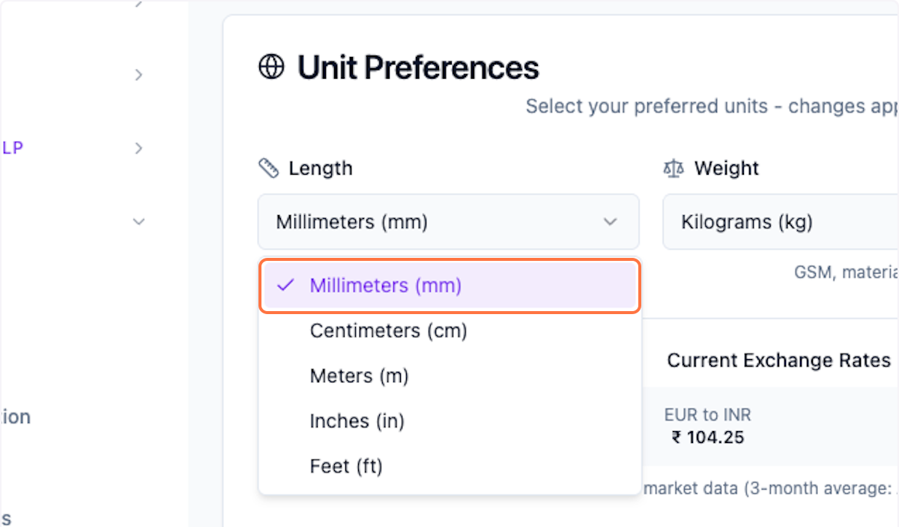Click the Unit Preferences page title
899x527 pixels.
418,67
